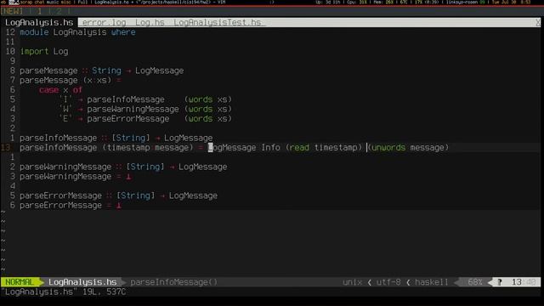Click the line number icon in status line
Screen dimensions: 544x306
(x=500, y=282)
